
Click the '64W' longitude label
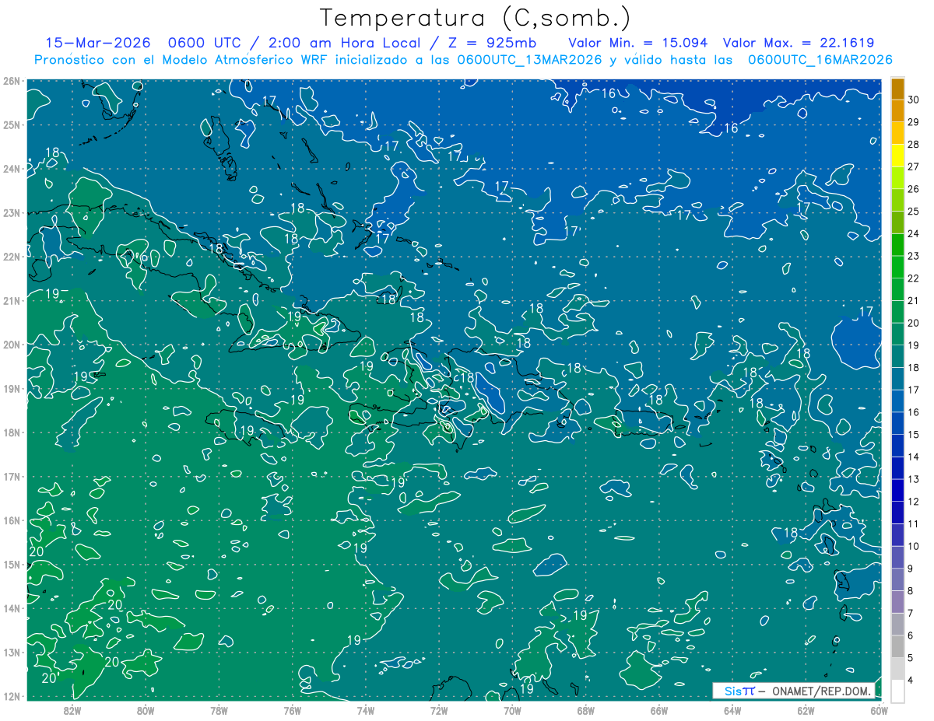pyautogui.click(x=732, y=710)
